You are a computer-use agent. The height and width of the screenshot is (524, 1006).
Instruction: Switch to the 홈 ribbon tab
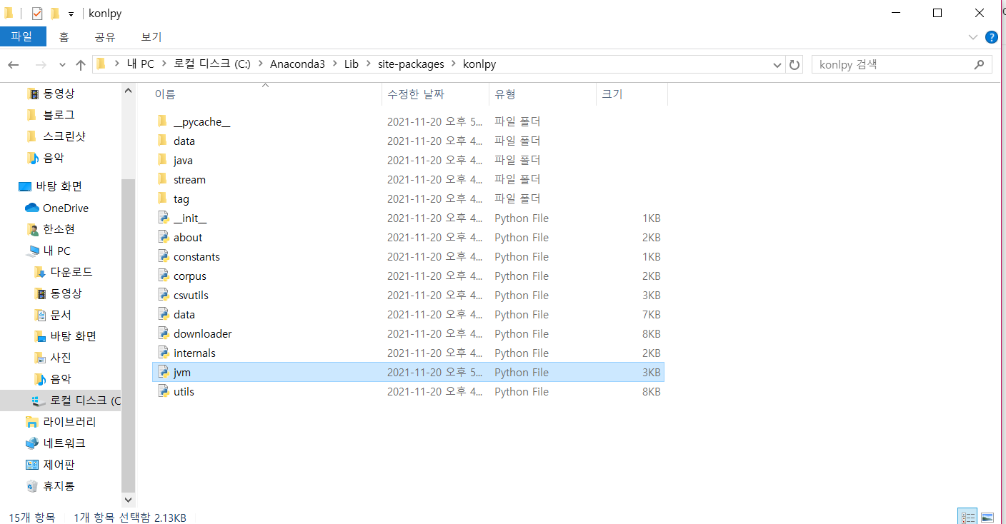64,37
